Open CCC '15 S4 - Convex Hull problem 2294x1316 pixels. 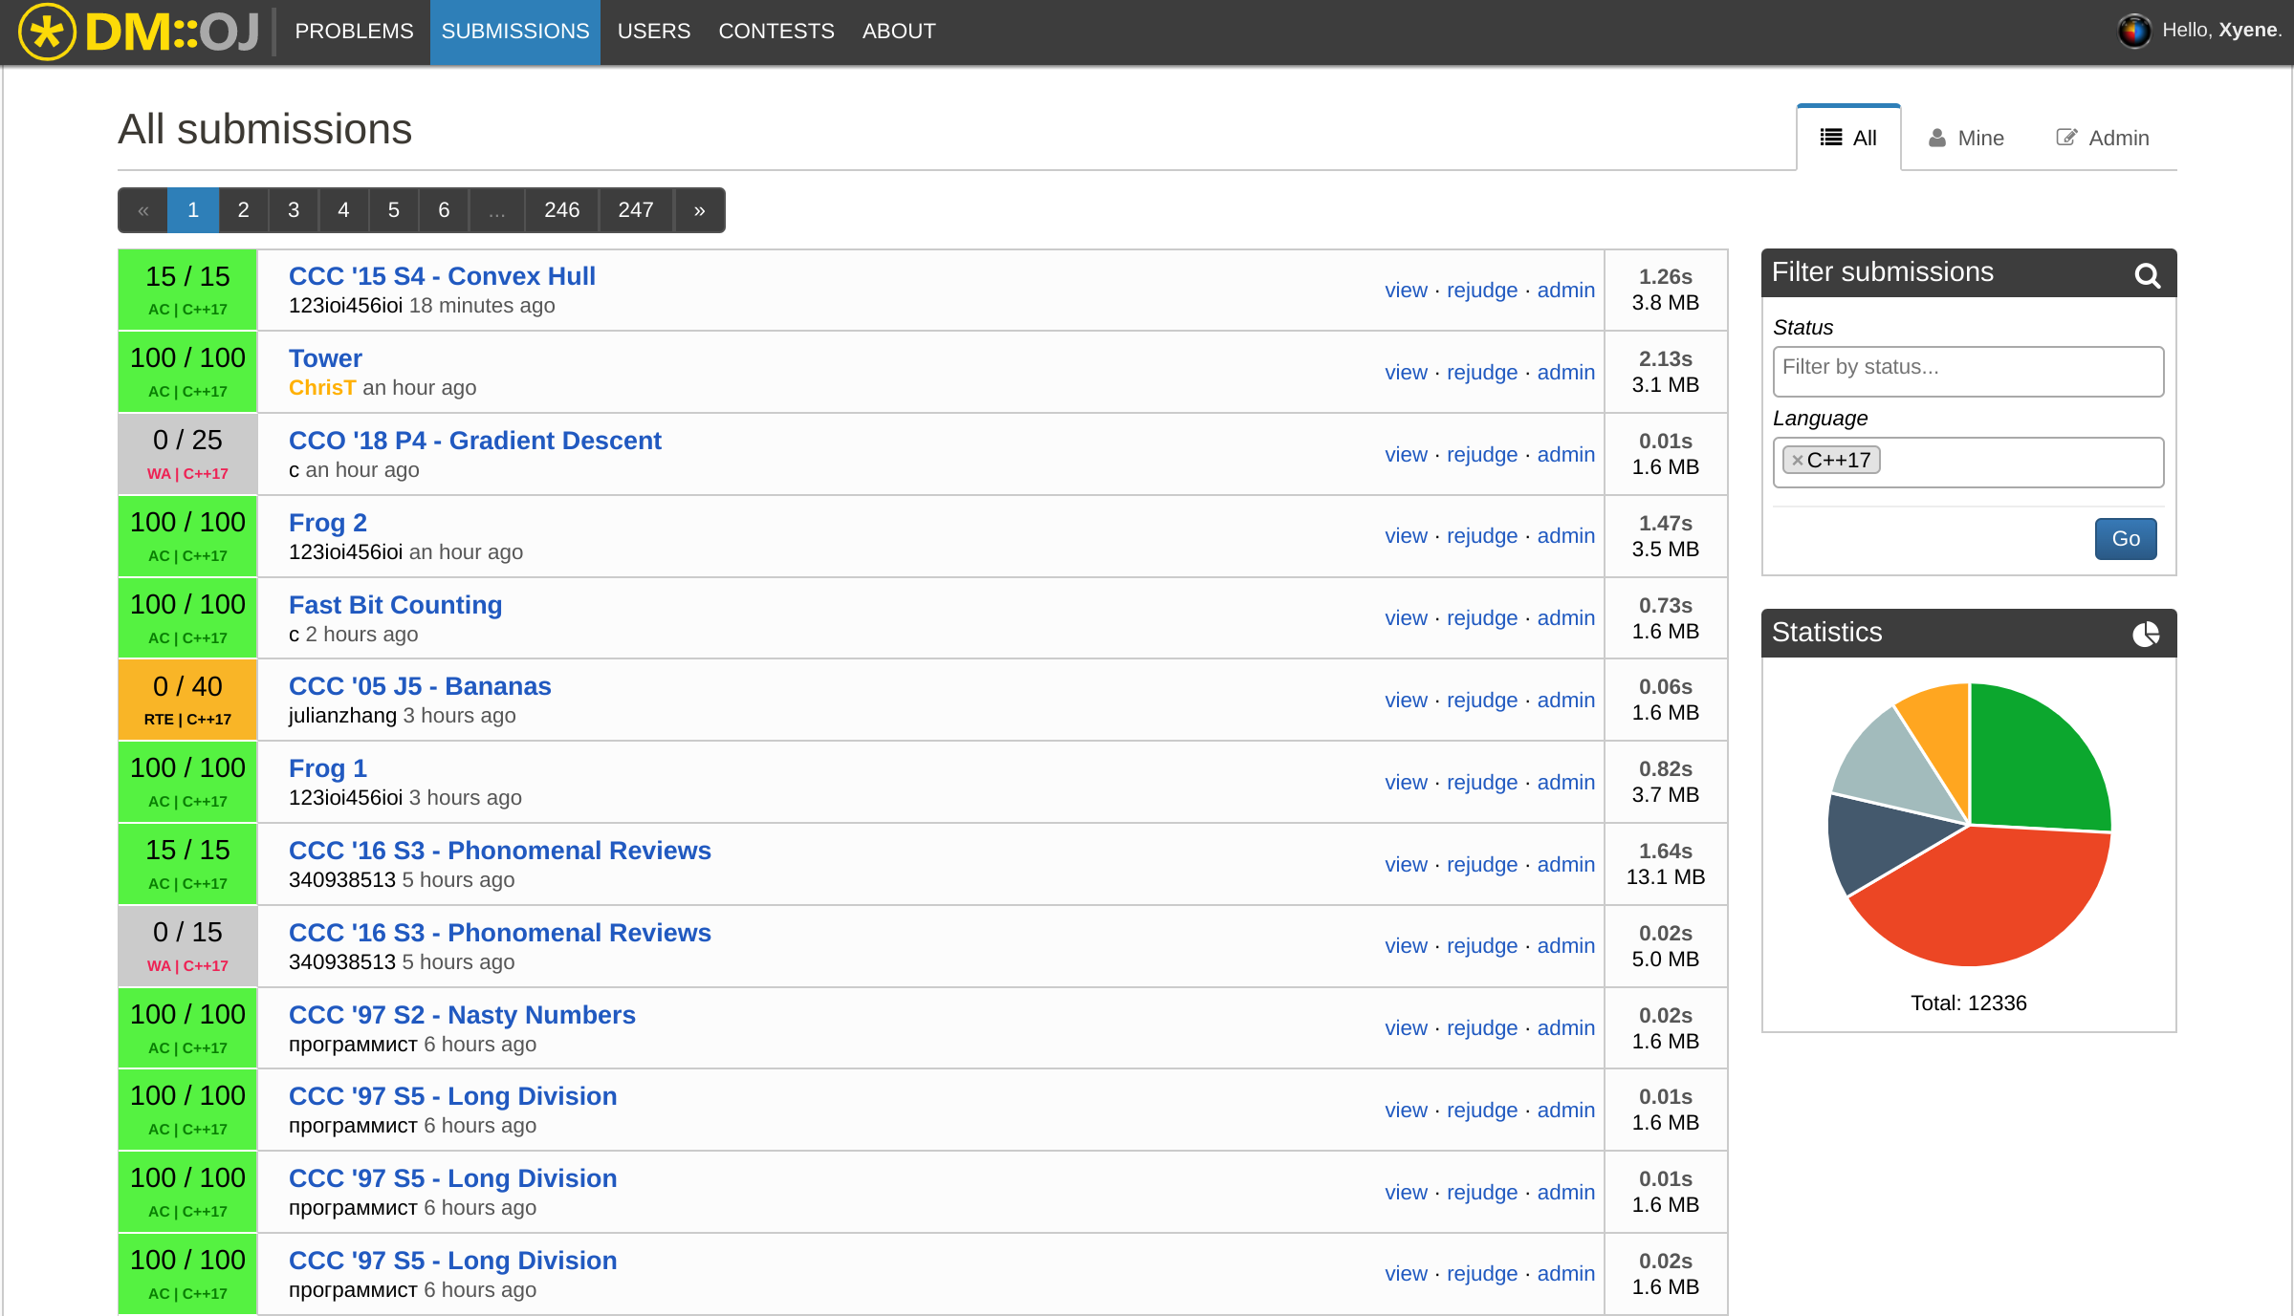click(442, 276)
